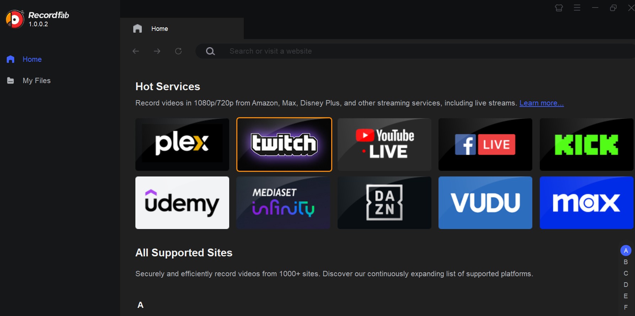
Task: Open the Twitch service tile
Action: (x=284, y=145)
